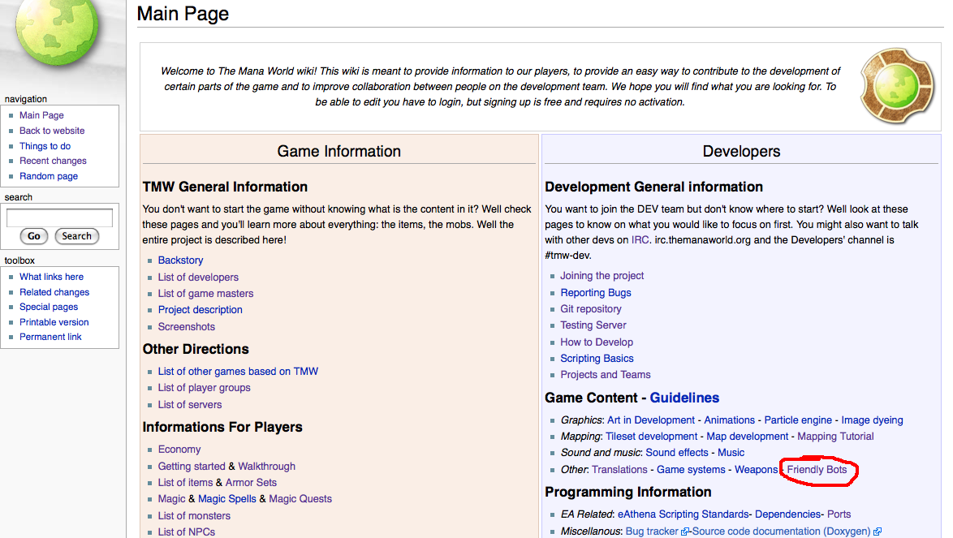Open Joining the project link
953x538 pixels.
602,276
